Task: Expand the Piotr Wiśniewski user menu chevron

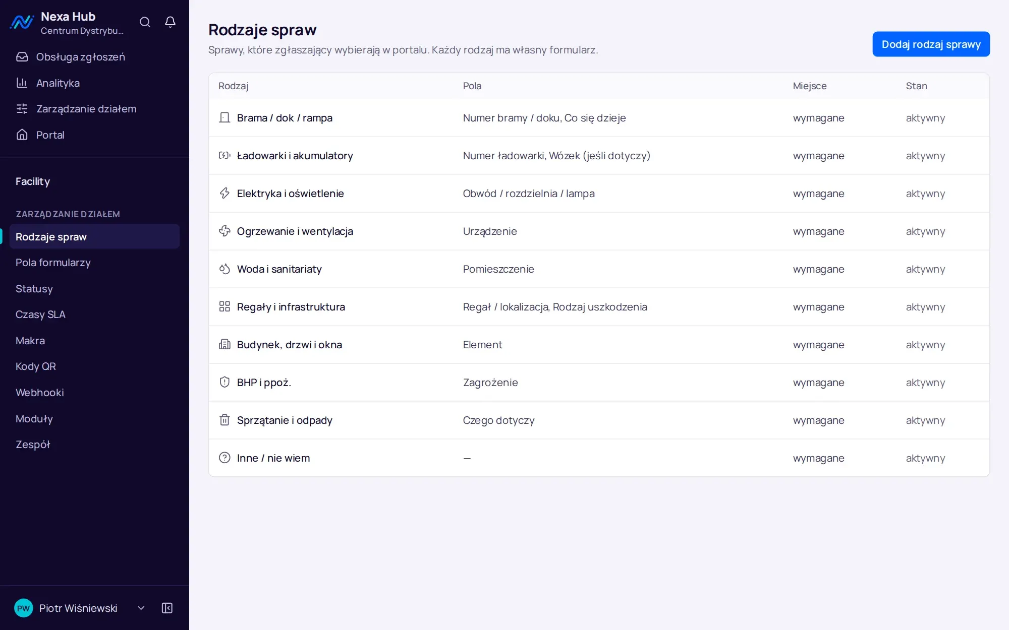Action: [x=141, y=608]
